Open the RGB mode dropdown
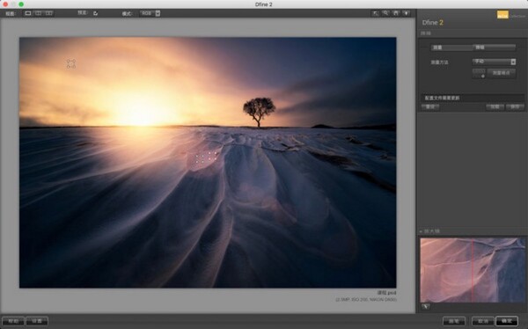The image size is (528, 329). pos(150,13)
